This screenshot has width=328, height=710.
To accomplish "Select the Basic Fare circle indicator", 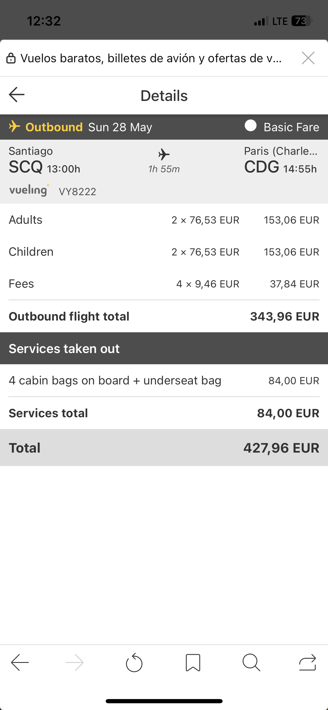I will (x=251, y=126).
